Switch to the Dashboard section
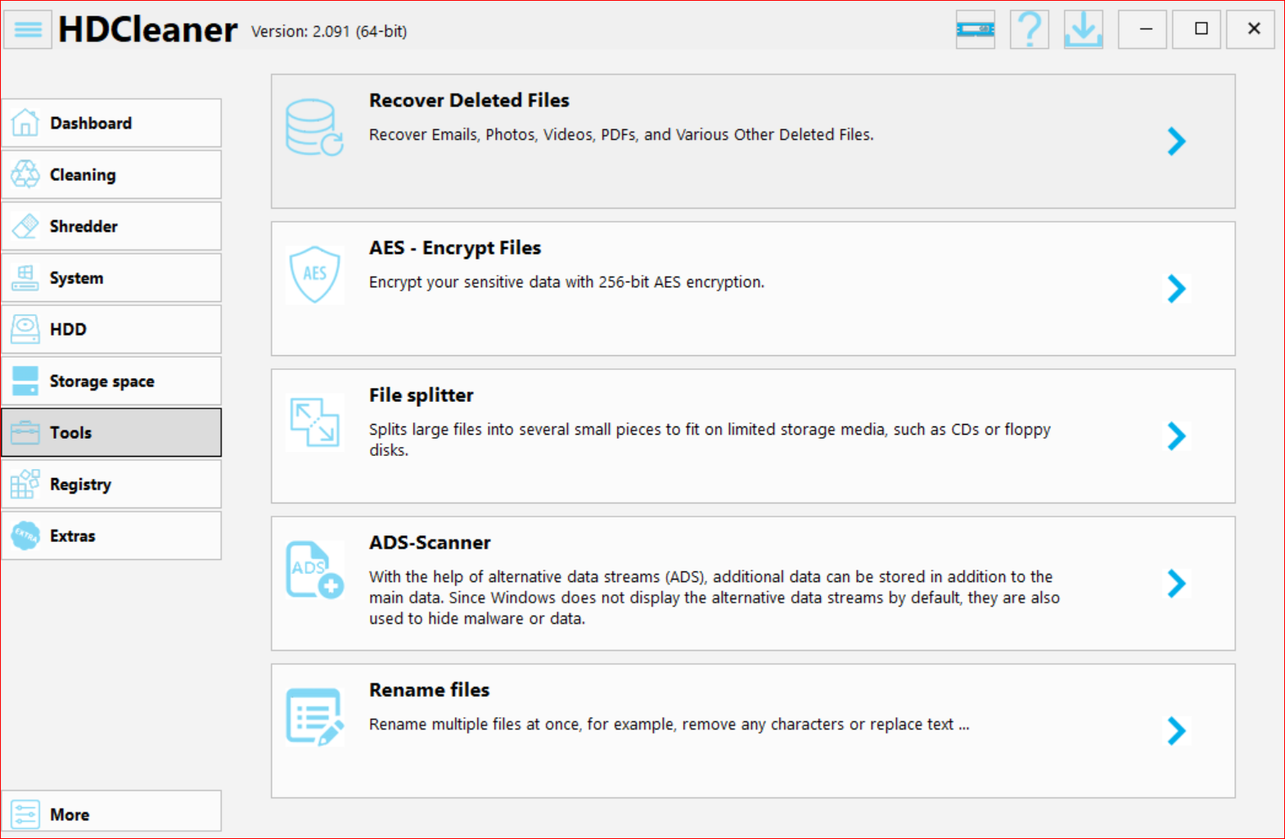 (x=112, y=124)
